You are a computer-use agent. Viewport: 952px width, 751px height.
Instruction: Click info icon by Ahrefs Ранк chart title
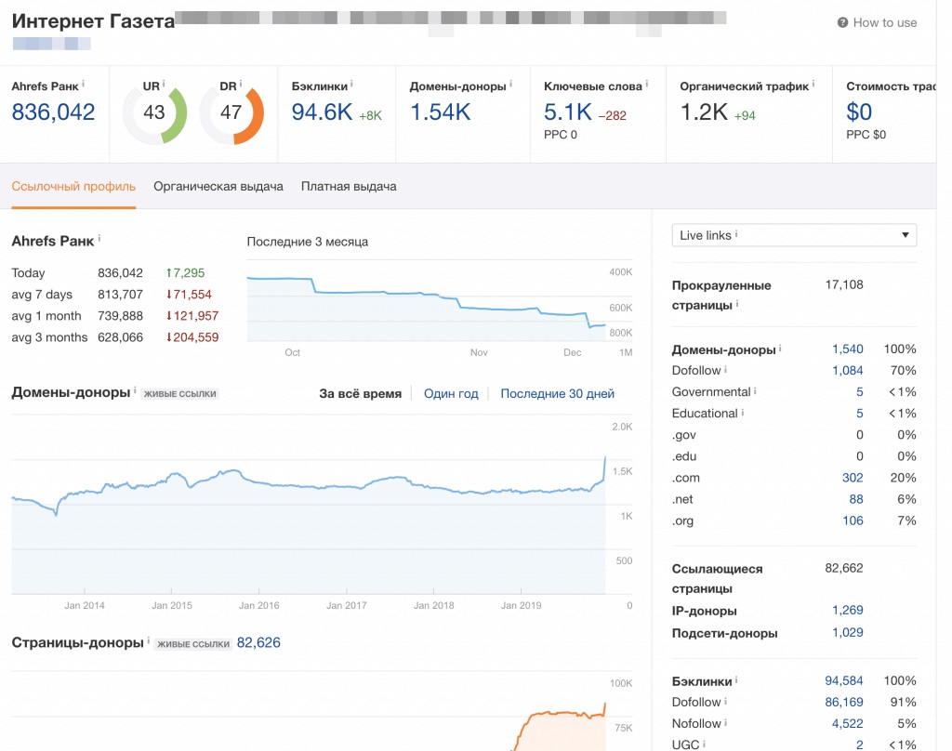coord(99,239)
